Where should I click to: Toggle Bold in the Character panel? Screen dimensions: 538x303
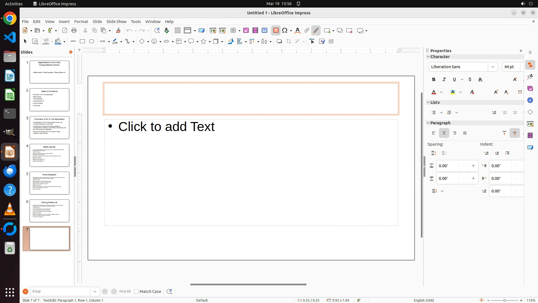pos(434,80)
